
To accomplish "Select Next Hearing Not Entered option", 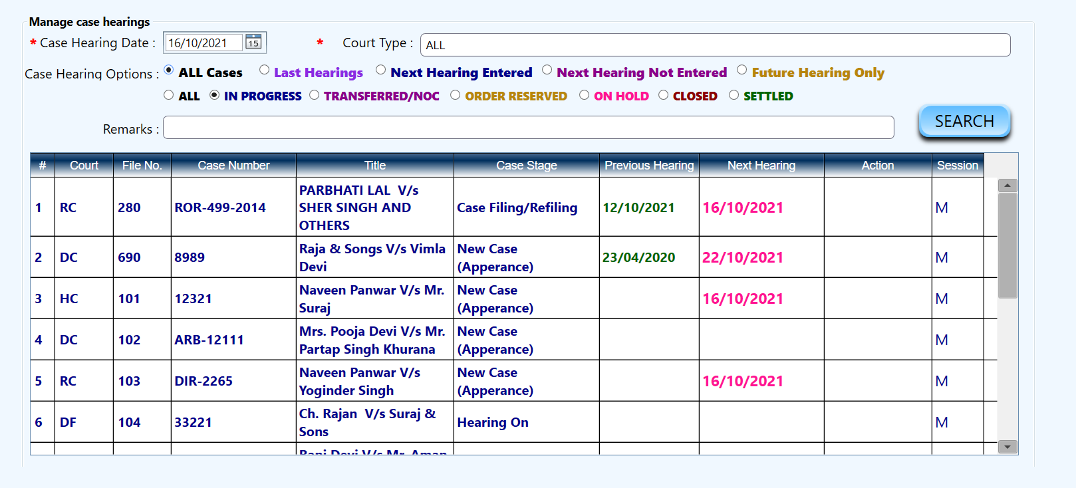I will [547, 70].
